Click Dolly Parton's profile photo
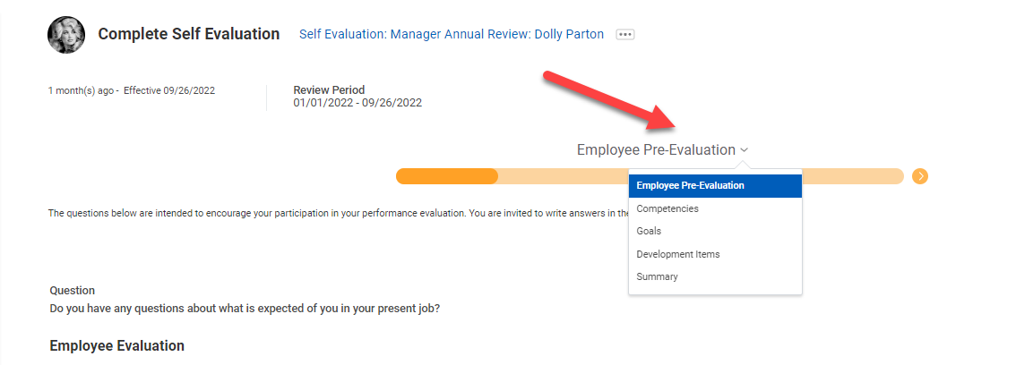Screen dimensions: 1016x365 tap(66, 34)
